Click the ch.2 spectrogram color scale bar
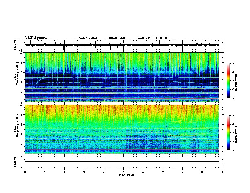Screen dimensions: 250x193 (x=228, y=133)
